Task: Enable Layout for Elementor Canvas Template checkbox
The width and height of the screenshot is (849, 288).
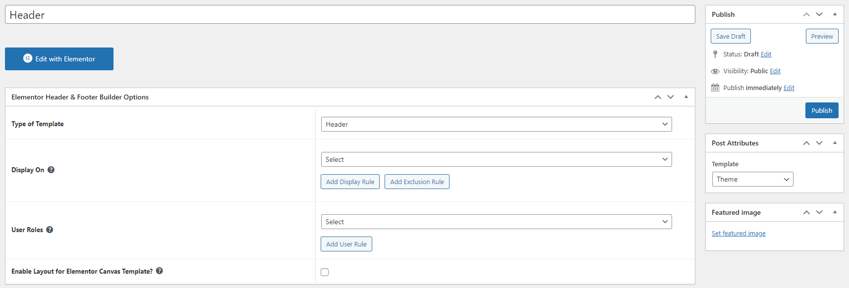Action: [x=325, y=272]
